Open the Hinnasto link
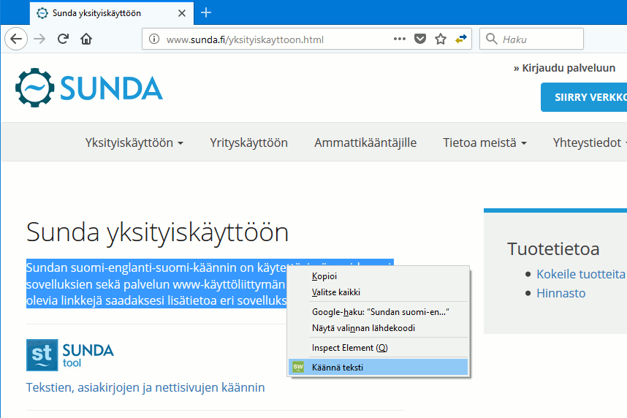Screen dimensions: 627x418 click(560, 293)
